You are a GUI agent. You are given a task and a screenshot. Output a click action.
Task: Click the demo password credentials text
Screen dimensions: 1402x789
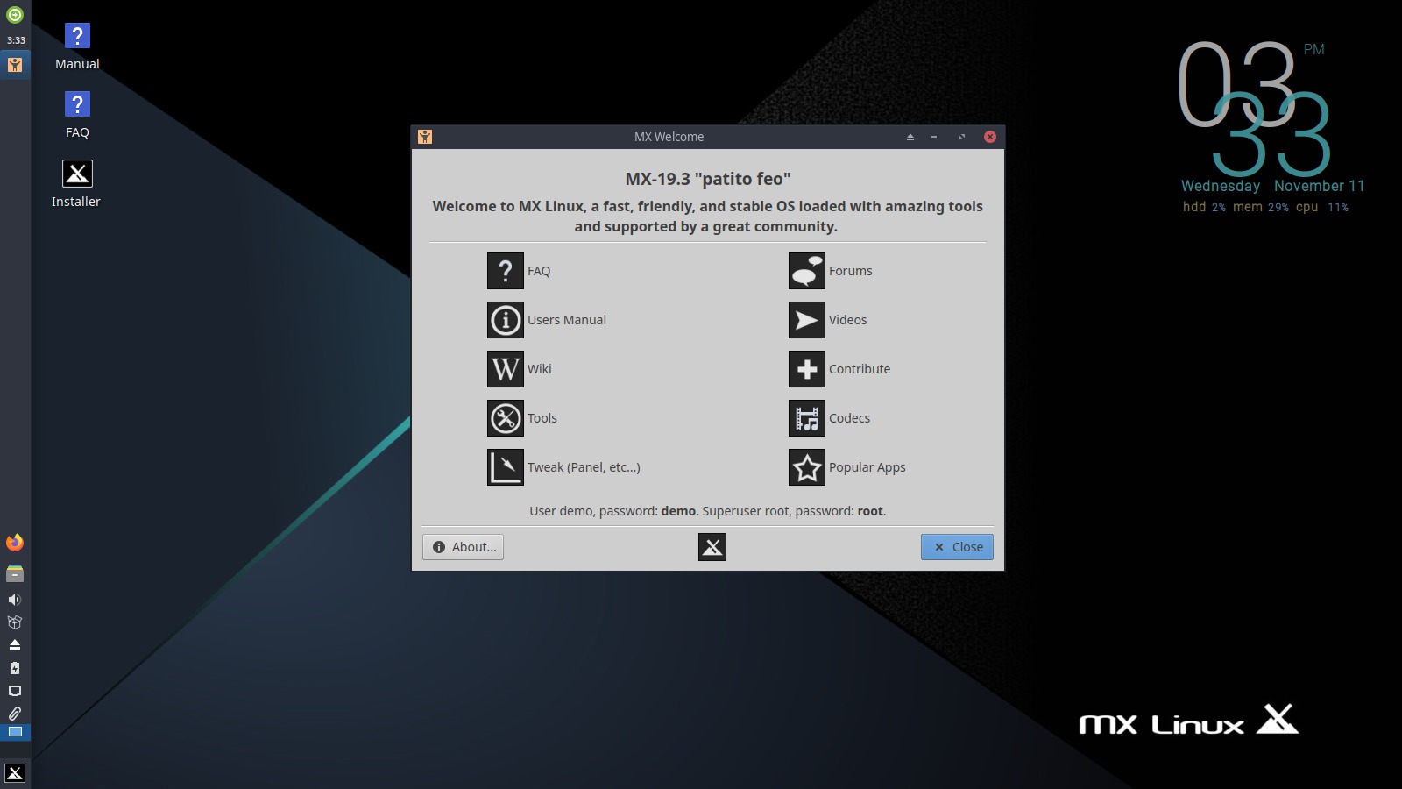click(708, 511)
